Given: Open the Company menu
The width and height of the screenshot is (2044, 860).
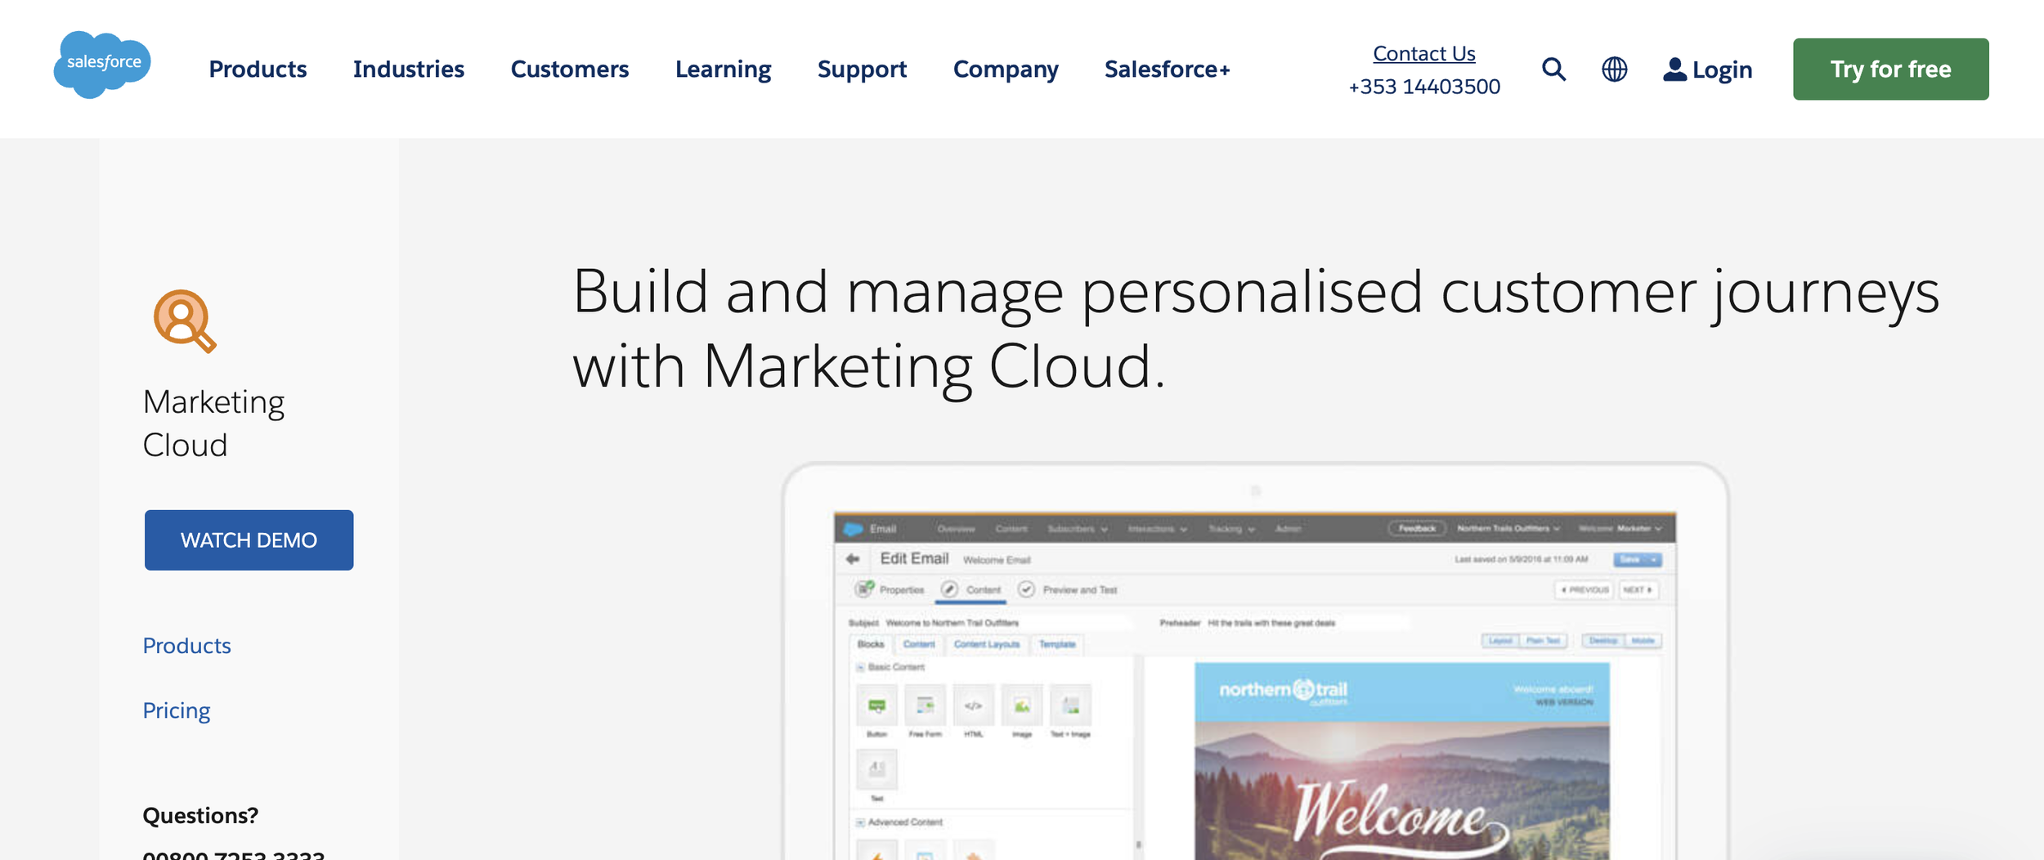Looking at the screenshot, I should [1006, 69].
